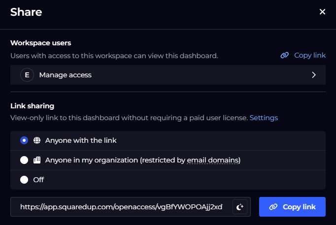
Task: Click the chain icon beside workspace Copy link
Action: pyautogui.click(x=285, y=55)
